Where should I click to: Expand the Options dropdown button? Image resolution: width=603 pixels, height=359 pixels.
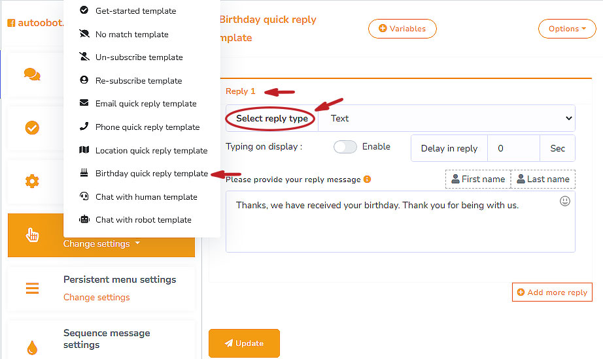point(567,29)
